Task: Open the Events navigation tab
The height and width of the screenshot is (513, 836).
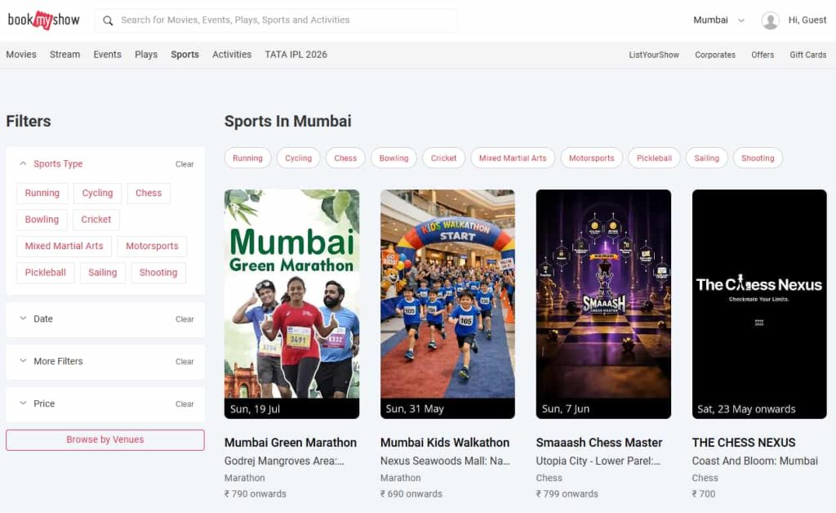Action: tap(107, 55)
